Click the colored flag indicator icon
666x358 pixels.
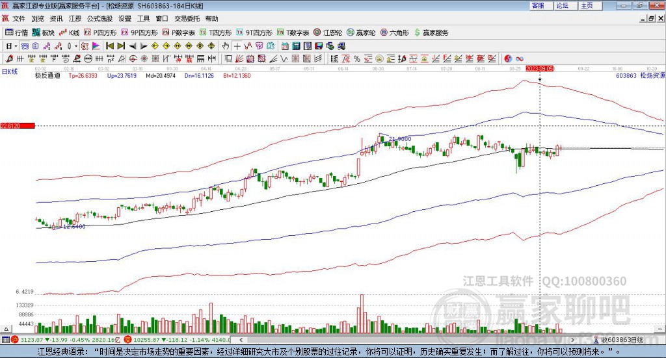tap(96, 46)
